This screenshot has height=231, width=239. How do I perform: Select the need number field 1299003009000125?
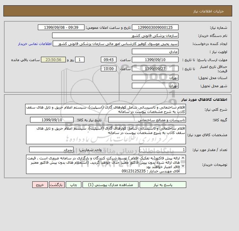tap(155, 27)
